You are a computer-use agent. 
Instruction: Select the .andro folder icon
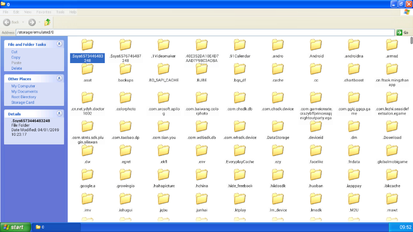click(x=278, y=45)
